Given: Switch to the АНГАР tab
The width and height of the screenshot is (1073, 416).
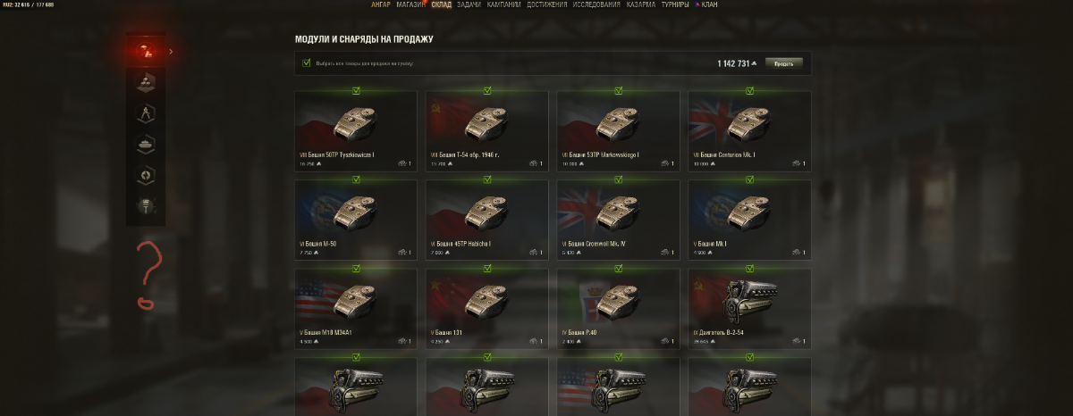Looking at the screenshot, I should pyautogui.click(x=381, y=4).
